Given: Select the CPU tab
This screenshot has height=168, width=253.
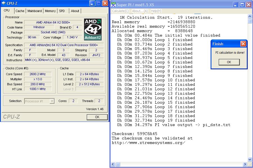Looking at the screenshot, I should point(7,10).
